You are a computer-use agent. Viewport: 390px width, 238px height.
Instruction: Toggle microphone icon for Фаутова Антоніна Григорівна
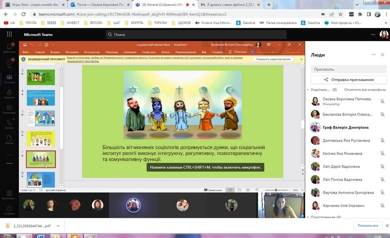pos(382,192)
